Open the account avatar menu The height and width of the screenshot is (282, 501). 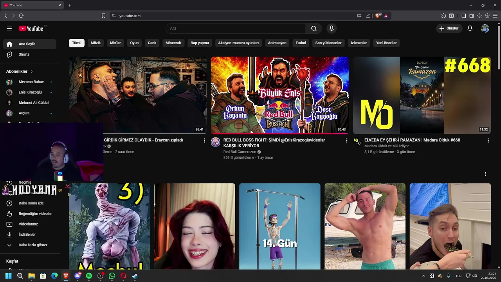point(485,29)
